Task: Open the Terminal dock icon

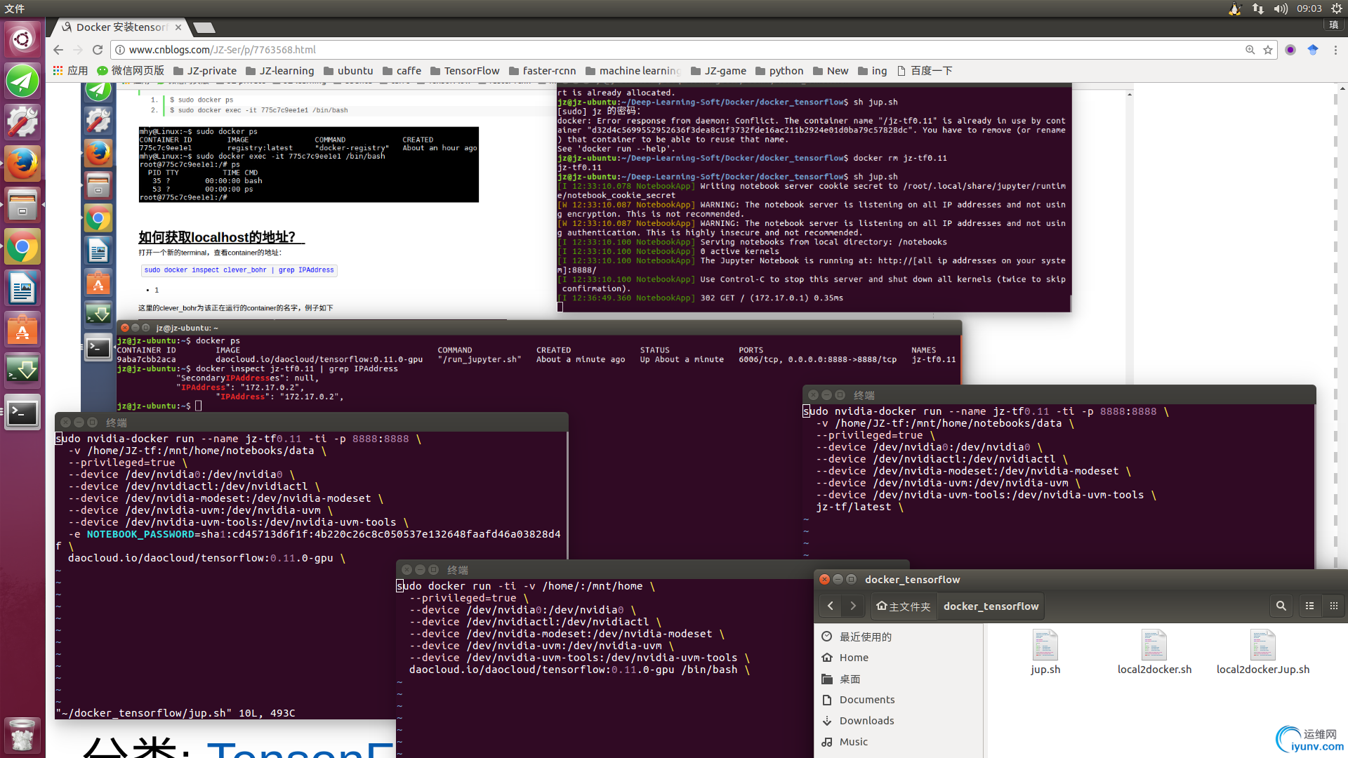Action: tap(22, 413)
